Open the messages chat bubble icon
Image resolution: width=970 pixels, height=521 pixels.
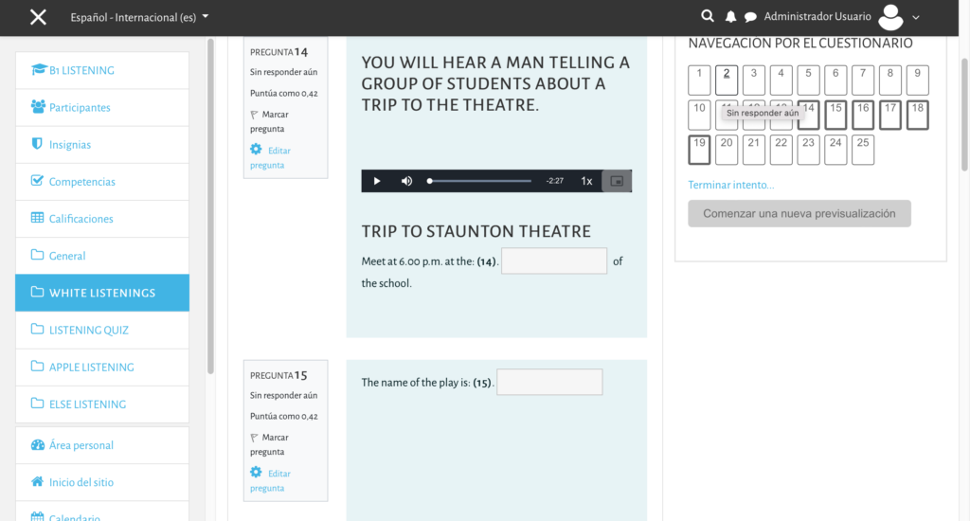click(750, 17)
